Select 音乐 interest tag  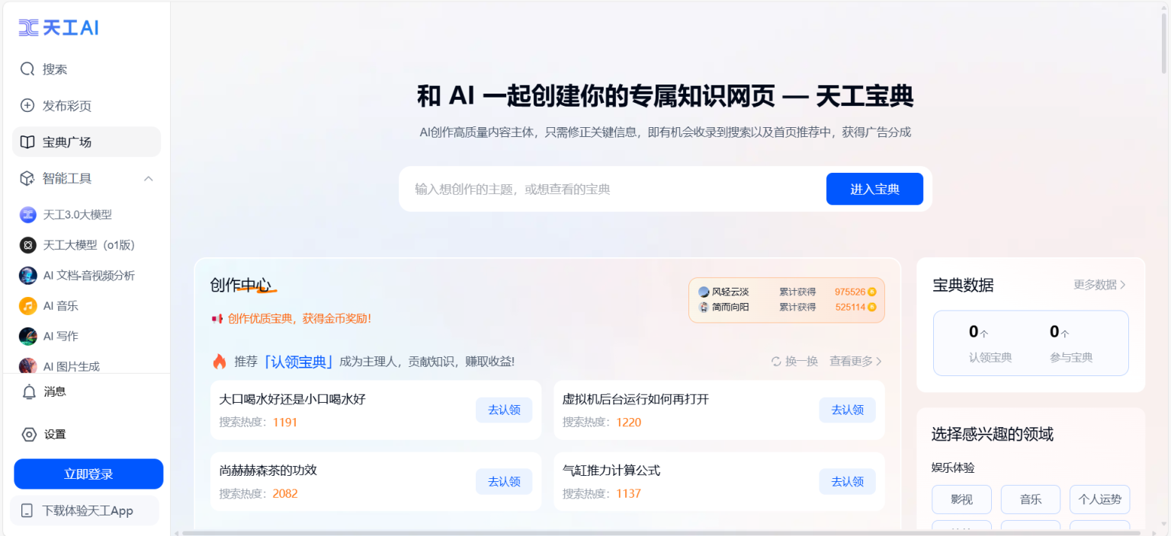coord(1030,499)
